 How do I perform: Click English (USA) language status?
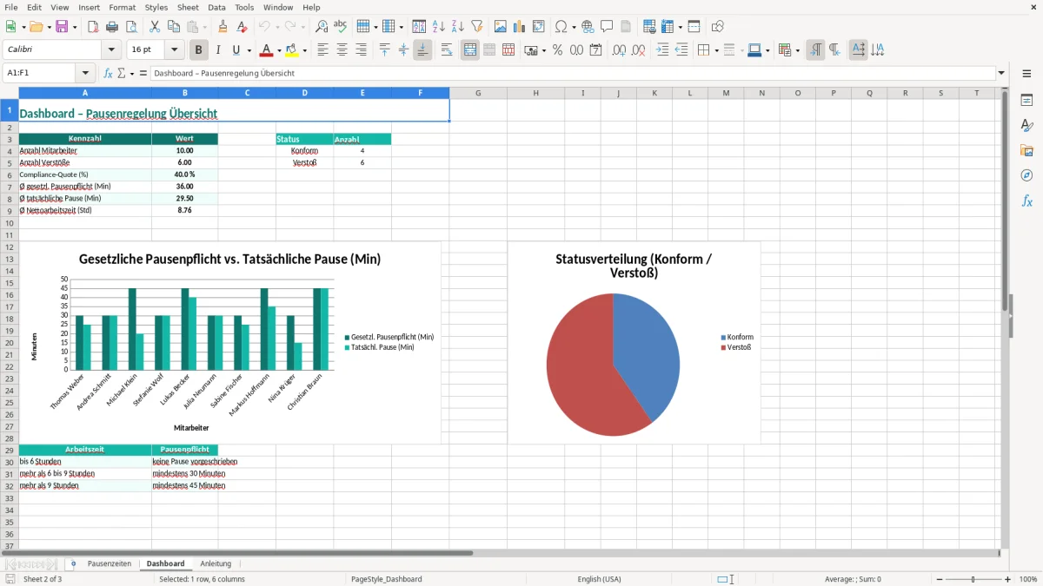tap(600, 579)
